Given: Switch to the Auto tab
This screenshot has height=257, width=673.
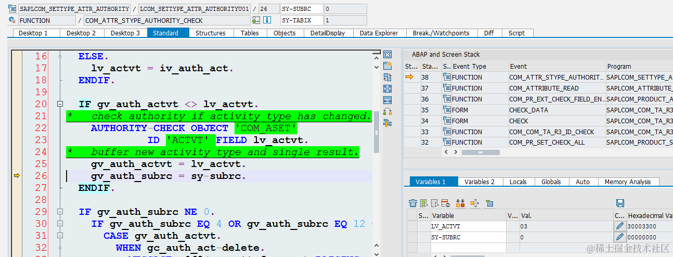Looking at the screenshot, I should point(583,182).
